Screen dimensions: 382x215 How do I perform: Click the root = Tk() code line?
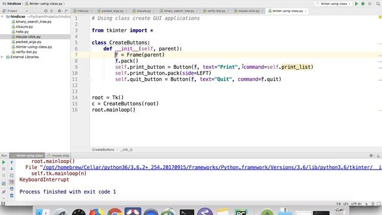[107, 97]
